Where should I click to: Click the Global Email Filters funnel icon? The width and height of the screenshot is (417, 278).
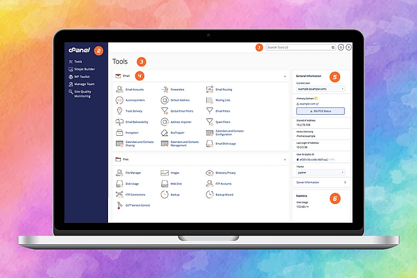164,111
